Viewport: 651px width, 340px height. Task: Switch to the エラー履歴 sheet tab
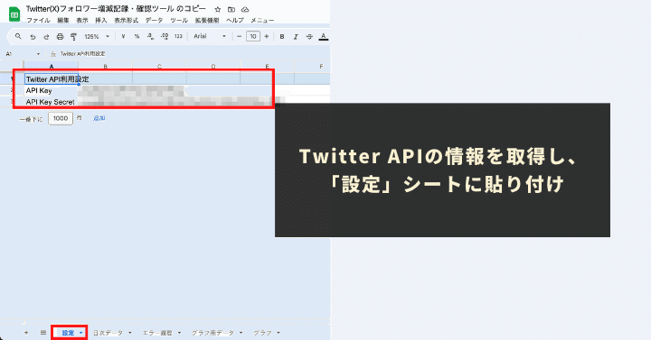click(157, 333)
